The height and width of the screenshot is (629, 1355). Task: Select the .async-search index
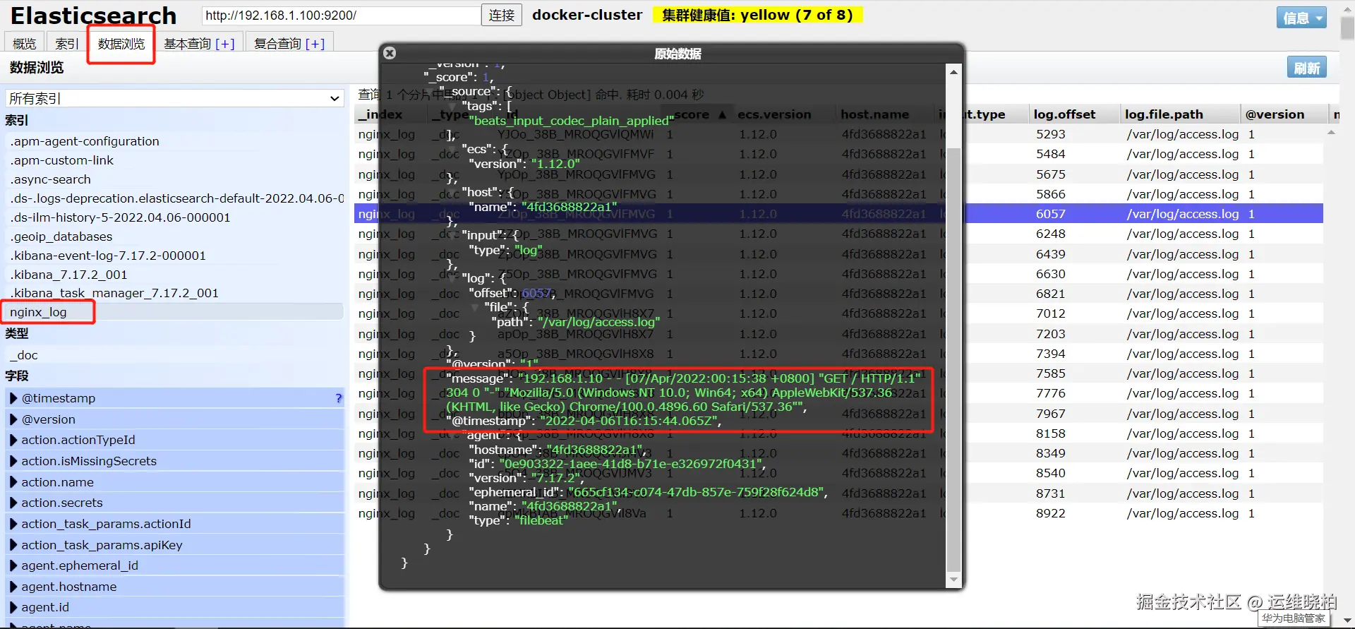pyautogui.click(x=174, y=179)
